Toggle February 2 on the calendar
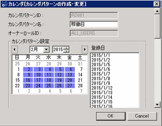162x126 pixels. tap(28, 69)
